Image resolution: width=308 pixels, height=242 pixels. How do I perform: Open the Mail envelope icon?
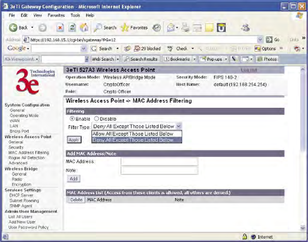click(170, 28)
